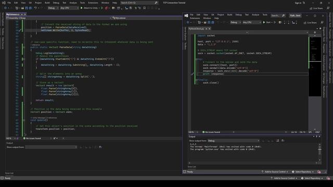Split the PythonClient editor pane
This screenshot has width=333, height=187.
click(315, 32)
